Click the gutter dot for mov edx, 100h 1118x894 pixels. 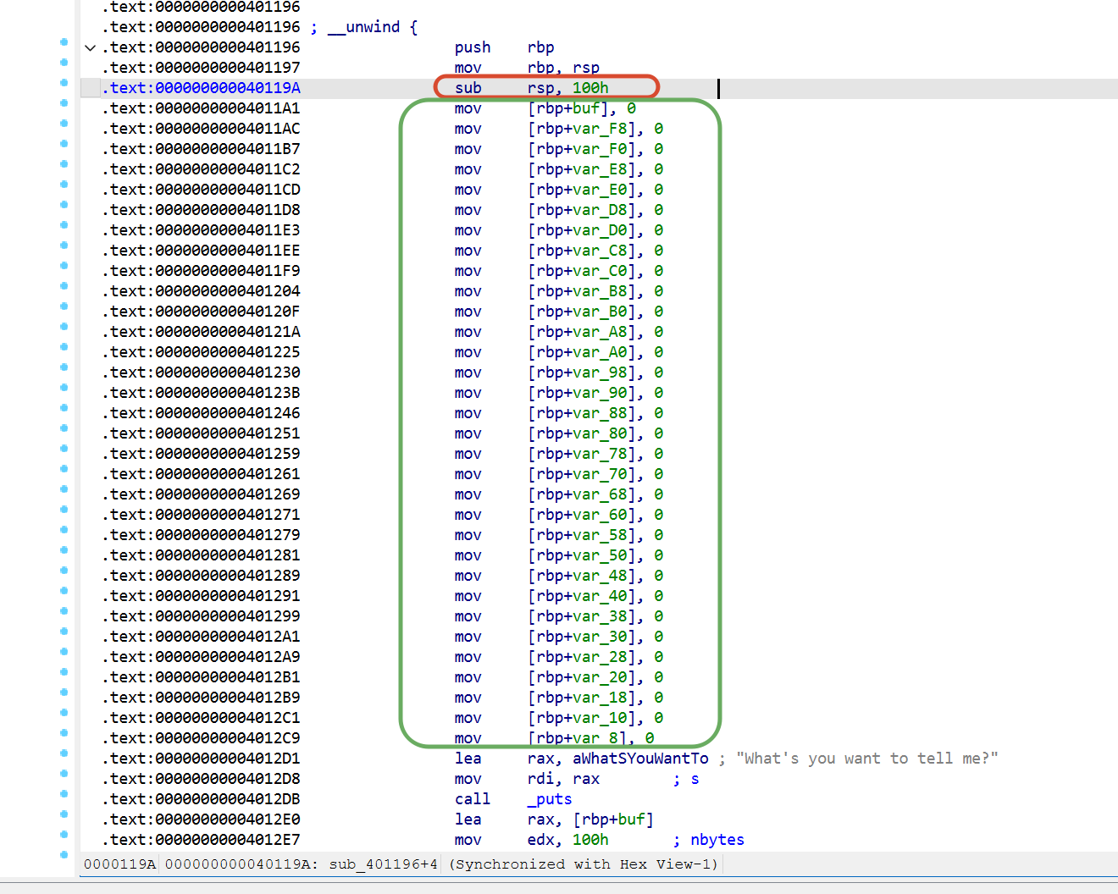[x=64, y=834]
